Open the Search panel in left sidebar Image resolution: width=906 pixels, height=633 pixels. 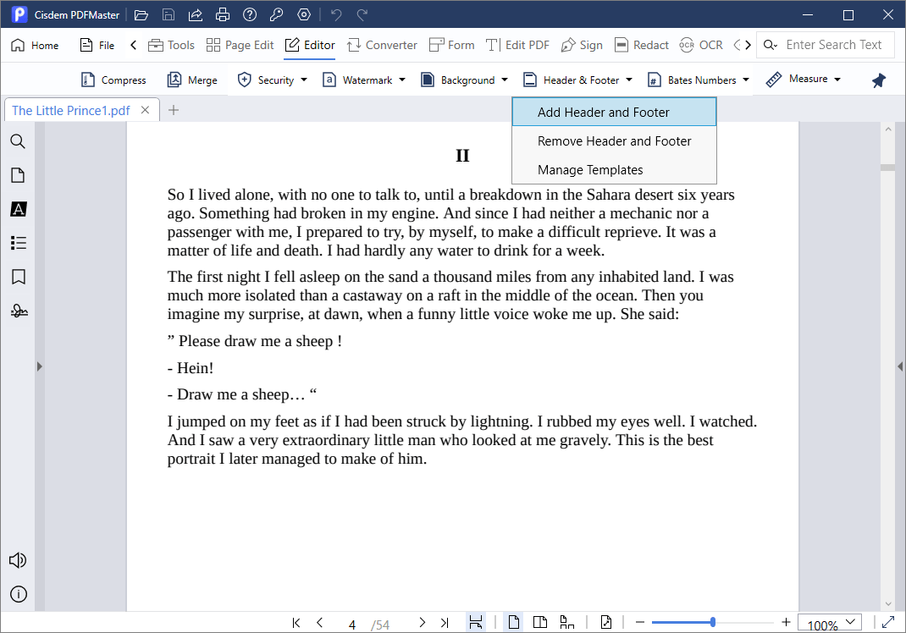[18, 141]
